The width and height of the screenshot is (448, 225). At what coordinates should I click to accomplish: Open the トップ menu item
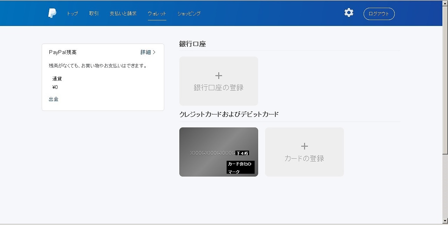tap(72, 14)
